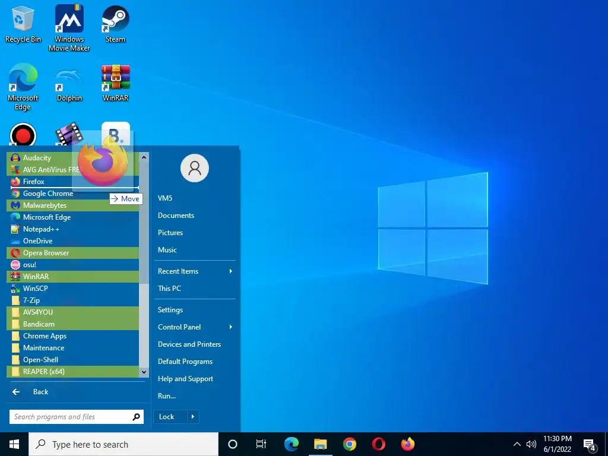This screenshot has width=608, height=456.
Task: Click the user account avatar picture
Action: coord(195,168)
